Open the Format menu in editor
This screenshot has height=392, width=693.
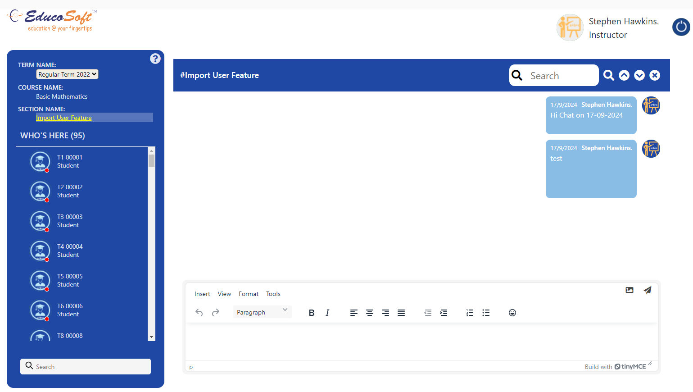[x=249, y=294]
